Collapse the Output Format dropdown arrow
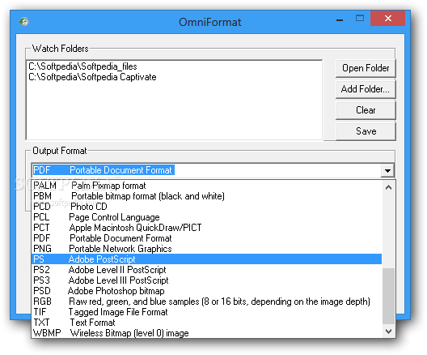 click(x=387, y=171)
